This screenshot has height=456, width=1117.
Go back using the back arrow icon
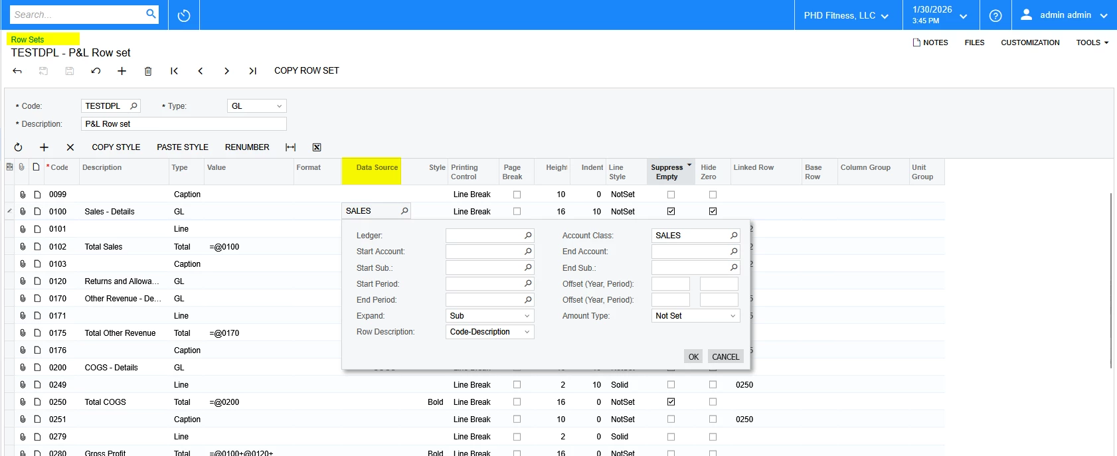pos(18,71)
